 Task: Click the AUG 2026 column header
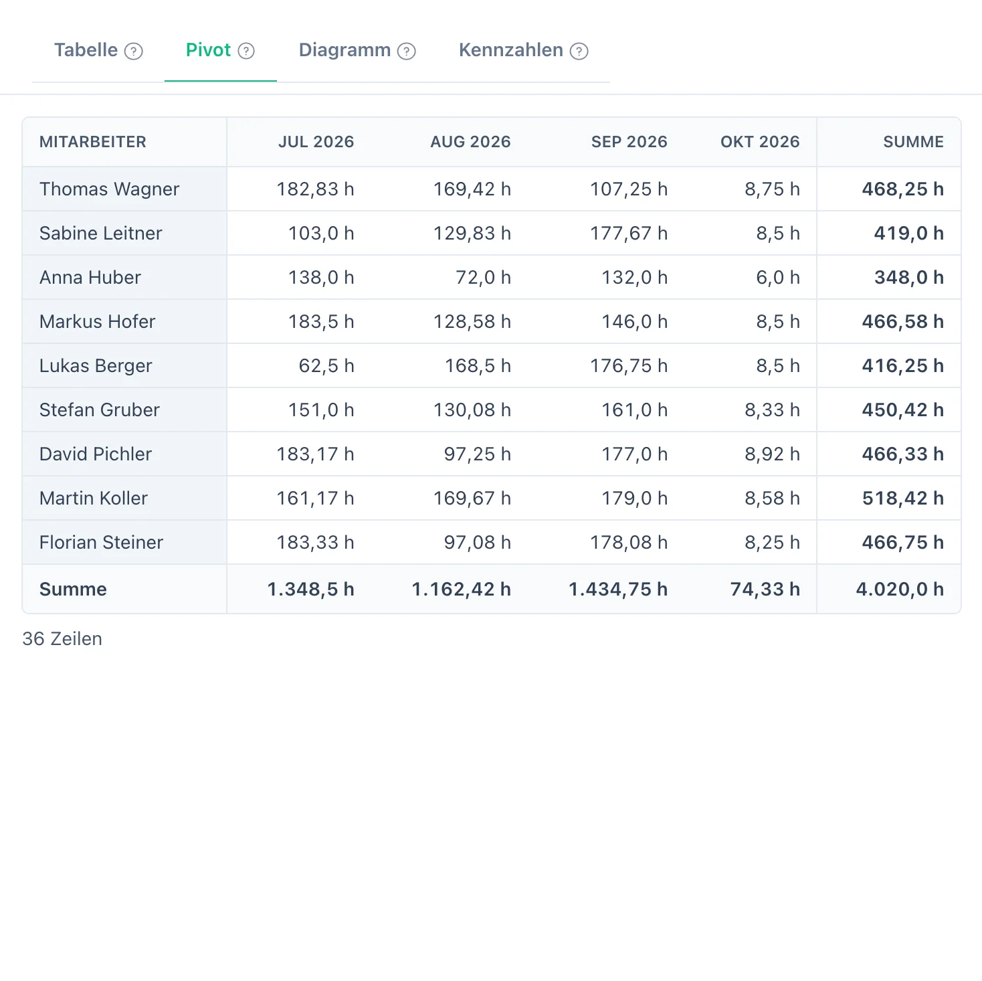471,142
